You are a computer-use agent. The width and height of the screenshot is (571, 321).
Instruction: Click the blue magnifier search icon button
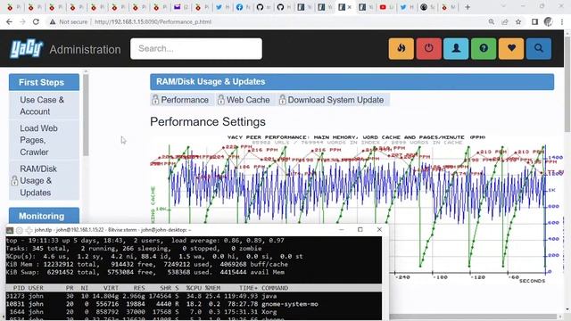(x=539, y=48)
